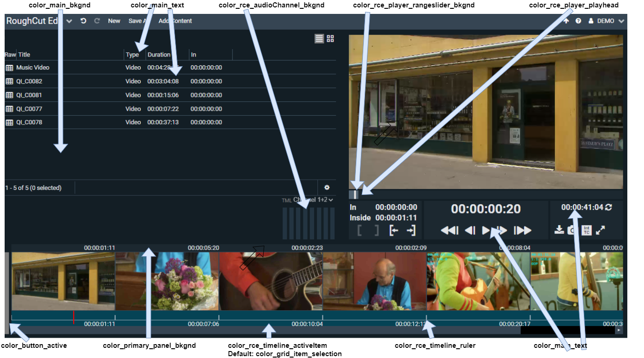Viewport: 644px width, 358px height.
Task: Toggle the Int TC timecode mode
Action: pos(587,230)
